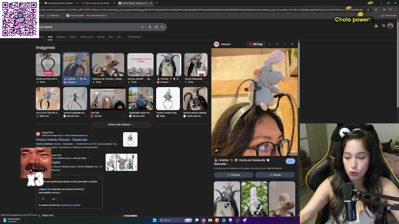Close the purchase opinion survey card
Screen dimensions: 399x224
pos(99,178)
